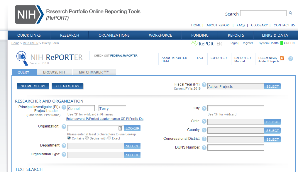This screenshot has width=298, height=172.
Task: Open Fiscal Year SELECT dropdown
Action: click(272, 86)
